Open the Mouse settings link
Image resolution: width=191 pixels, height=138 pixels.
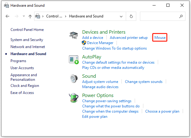(160, 38)
